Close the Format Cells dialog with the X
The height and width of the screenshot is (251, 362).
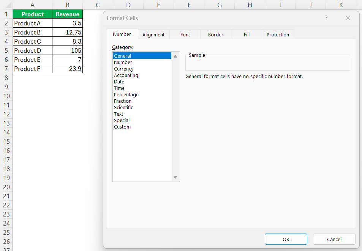[x=348, y=18]
